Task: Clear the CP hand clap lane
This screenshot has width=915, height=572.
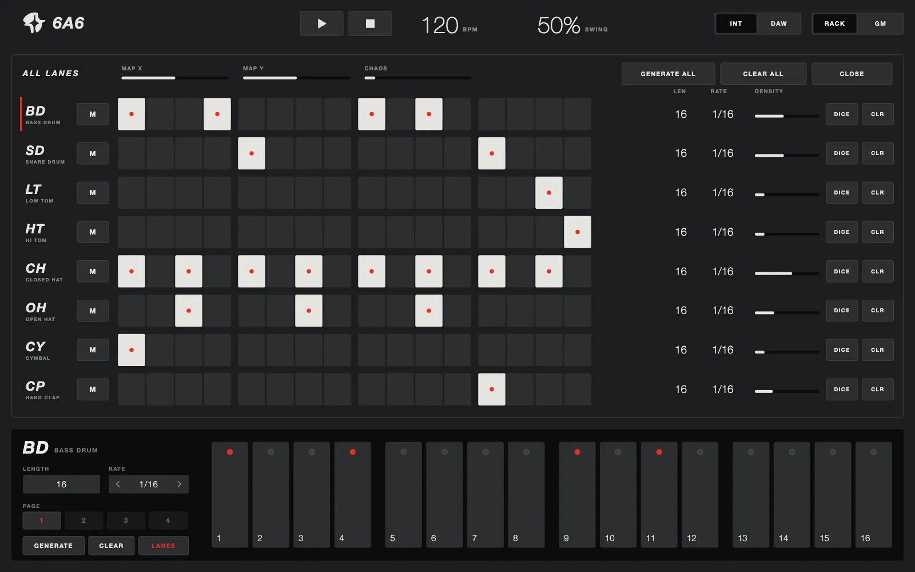Action: (877, 390)
